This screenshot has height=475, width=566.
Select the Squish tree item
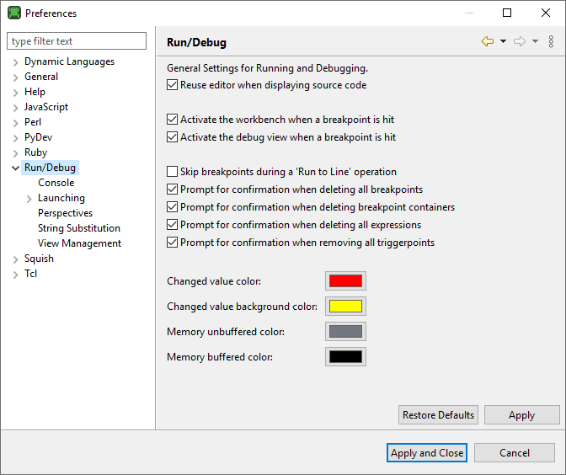click(x=39, y=259)
